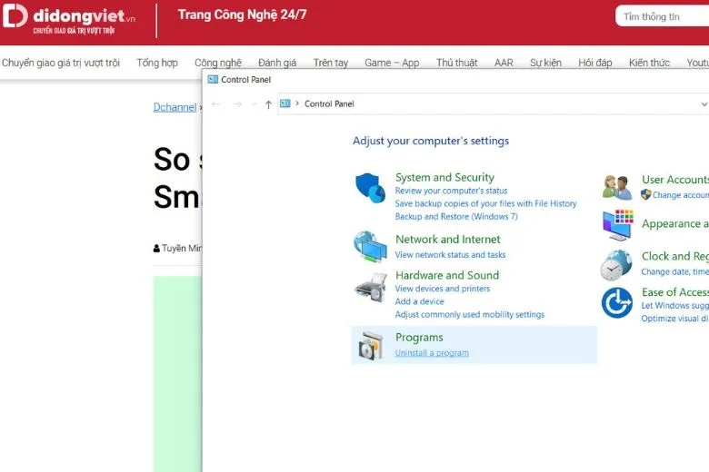Viewport: 709px width, 472px height.
Task: Select Add a device link
Action: pos(420,301)
